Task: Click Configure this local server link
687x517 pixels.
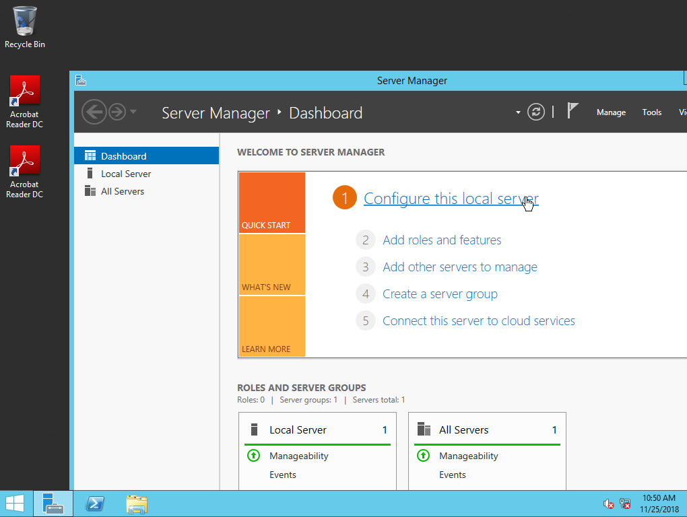Action: tap(451, 199)
